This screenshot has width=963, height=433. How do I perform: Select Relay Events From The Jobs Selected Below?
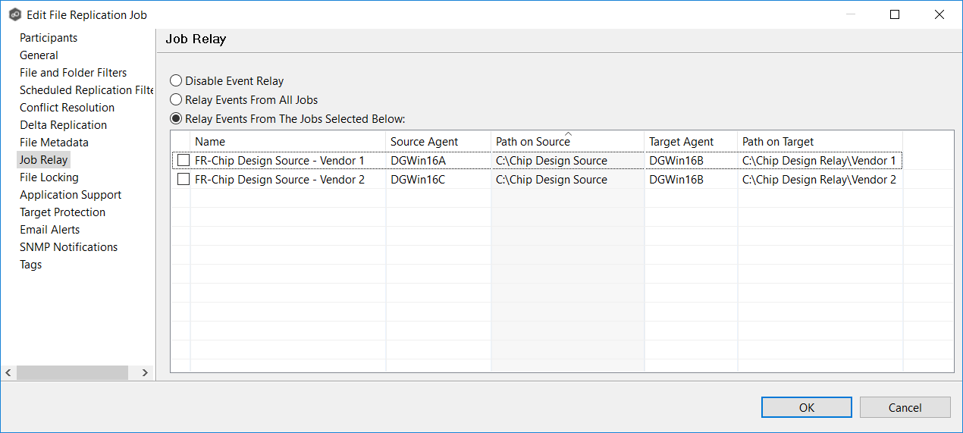pyautogui.click(x=176, y=118)
